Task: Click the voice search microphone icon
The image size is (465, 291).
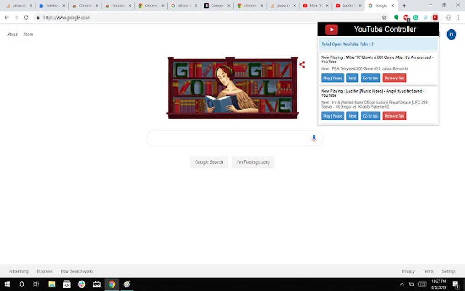Action: [x=314, y=138]
